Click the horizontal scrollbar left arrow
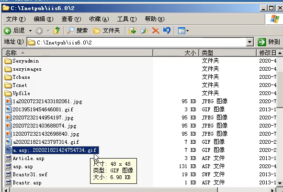 [x=6, y=190]
